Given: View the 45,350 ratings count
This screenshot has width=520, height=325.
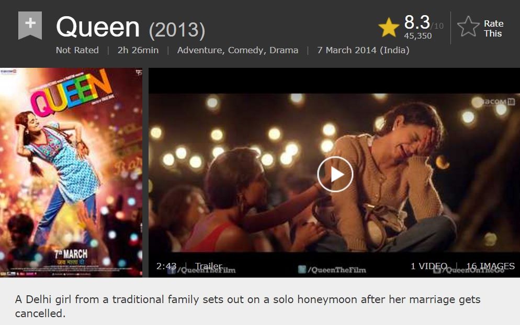Looking at the screenshot, I should (x=418, y=35).
